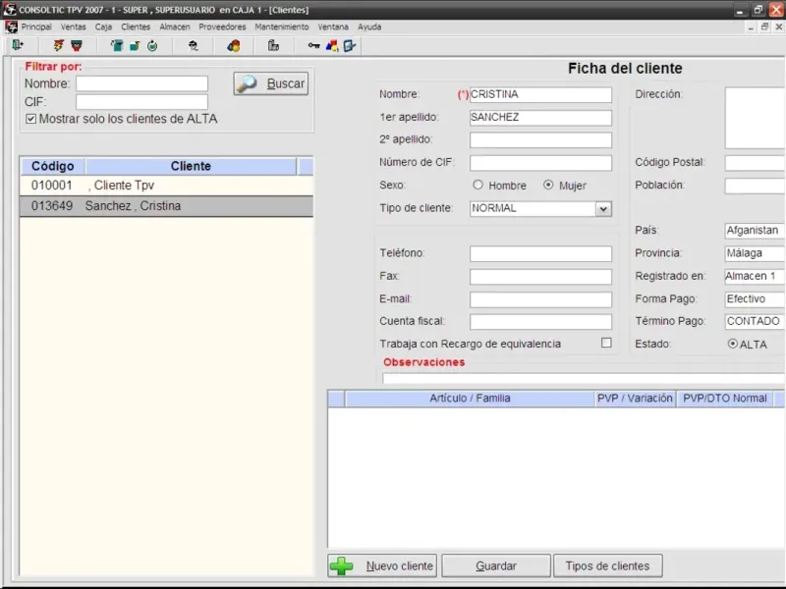Open the País combo box
786x589 pixels.
tap(755, 231)
